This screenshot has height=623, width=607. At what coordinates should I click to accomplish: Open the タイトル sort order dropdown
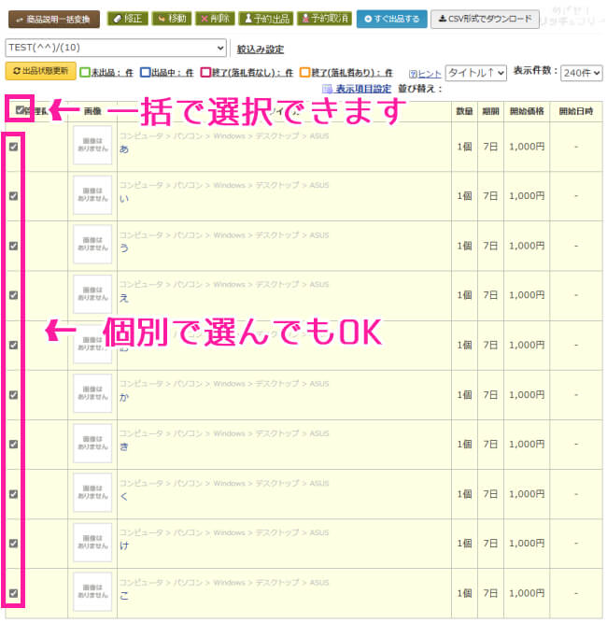click(475, 72)
